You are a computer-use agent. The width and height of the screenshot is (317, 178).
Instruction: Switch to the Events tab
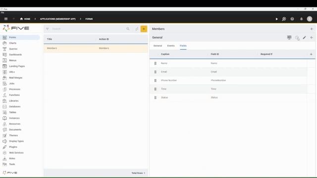tap(171, 46)
